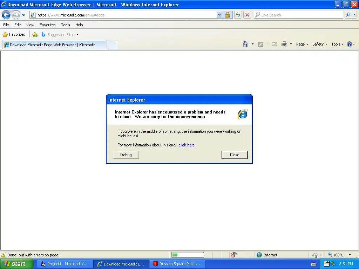Expand the Print options dropdown arrow
This screenshot has width=359, height=269.
pos(291,44)
